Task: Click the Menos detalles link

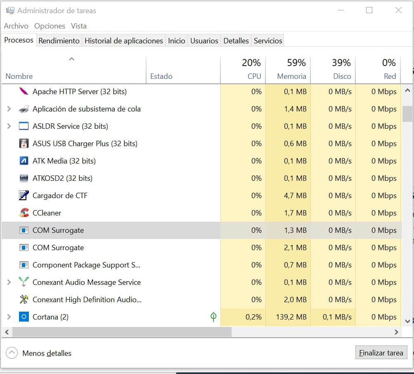Action: coord(47,353)
